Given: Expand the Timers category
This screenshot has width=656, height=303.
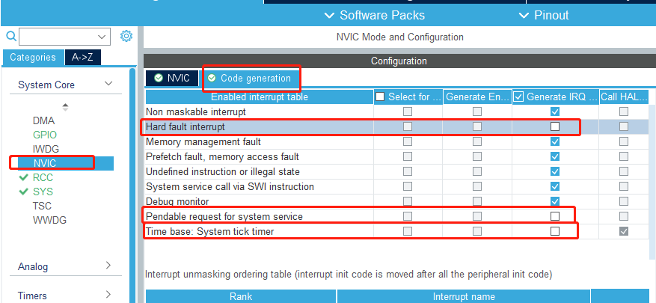Looking at the screenshot, I should [x=108, y=294].
